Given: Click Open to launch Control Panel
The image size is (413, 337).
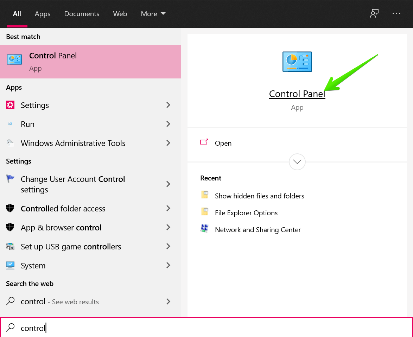Looking at the screenshot, I should (223, 143).
